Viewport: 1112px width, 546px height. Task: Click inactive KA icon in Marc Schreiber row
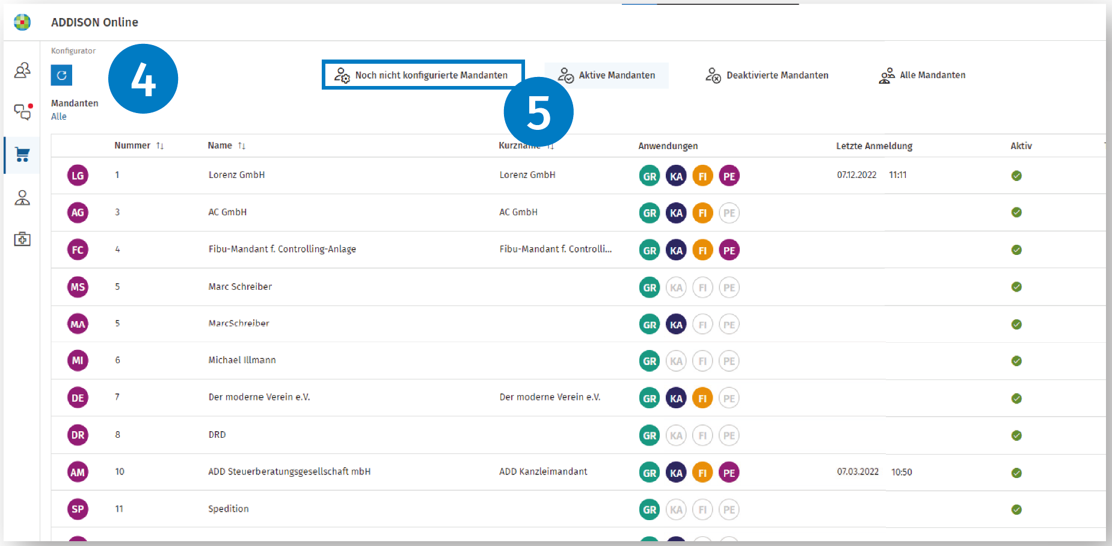pyautogui.click(x=676, y=287)
